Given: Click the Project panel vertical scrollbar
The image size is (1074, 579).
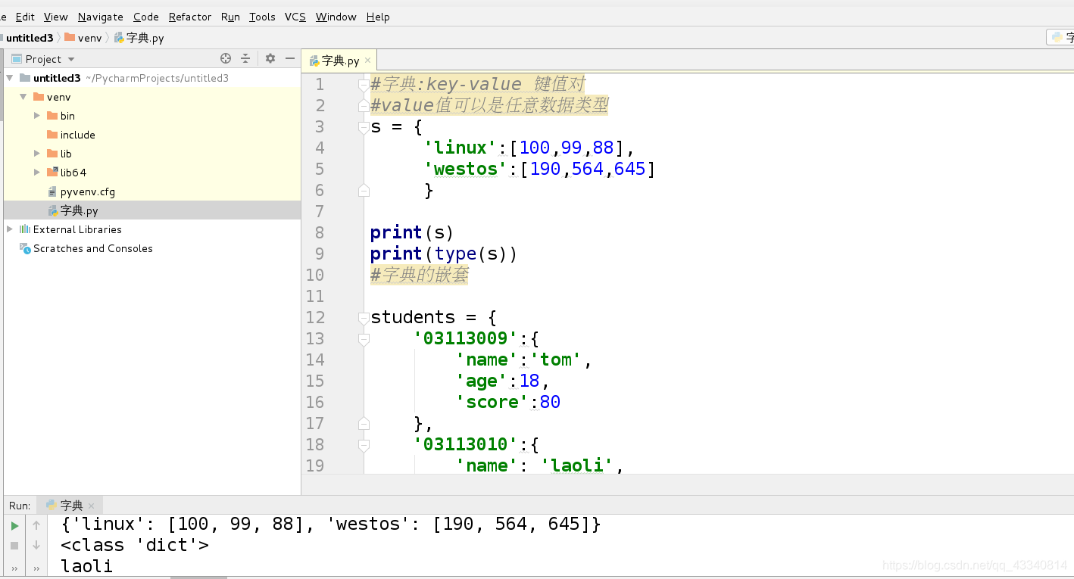Looking at the screenshot, I should [x=2, y=85].
